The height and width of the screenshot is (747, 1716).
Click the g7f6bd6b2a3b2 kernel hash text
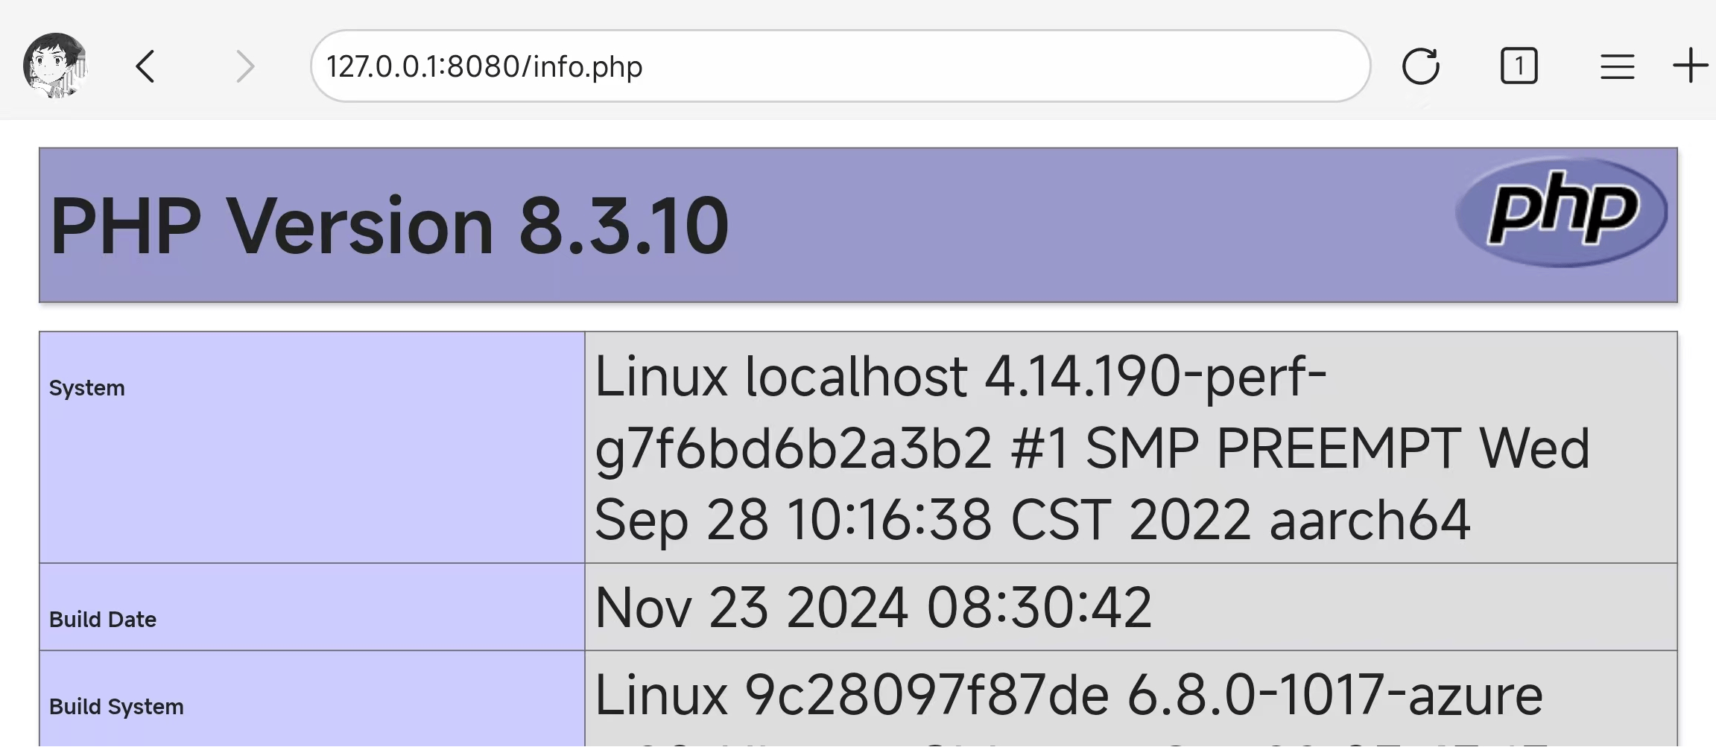pos(794,448)
